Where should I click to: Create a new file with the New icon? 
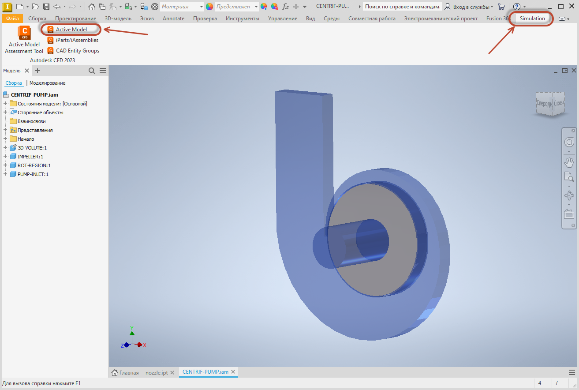click(x=19, y=7)
